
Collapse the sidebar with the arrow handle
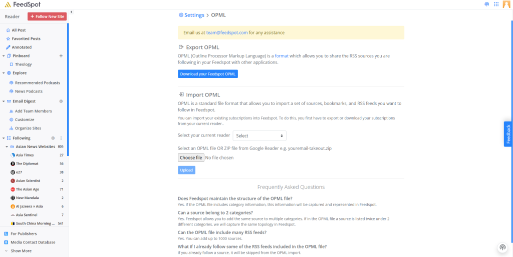(x=71, y=12)
